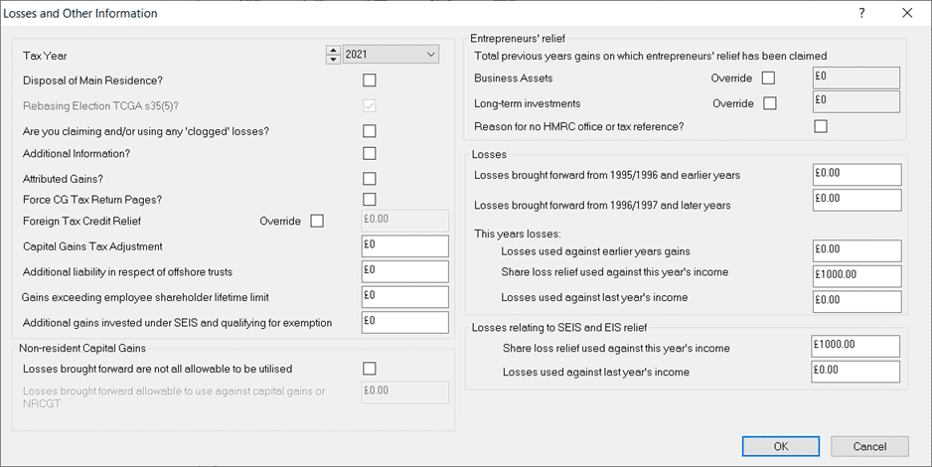Viewport: 932px width, 467px height.
Task: Tick Reason for no HMRC office checkbox
Action: click(820, 126)
